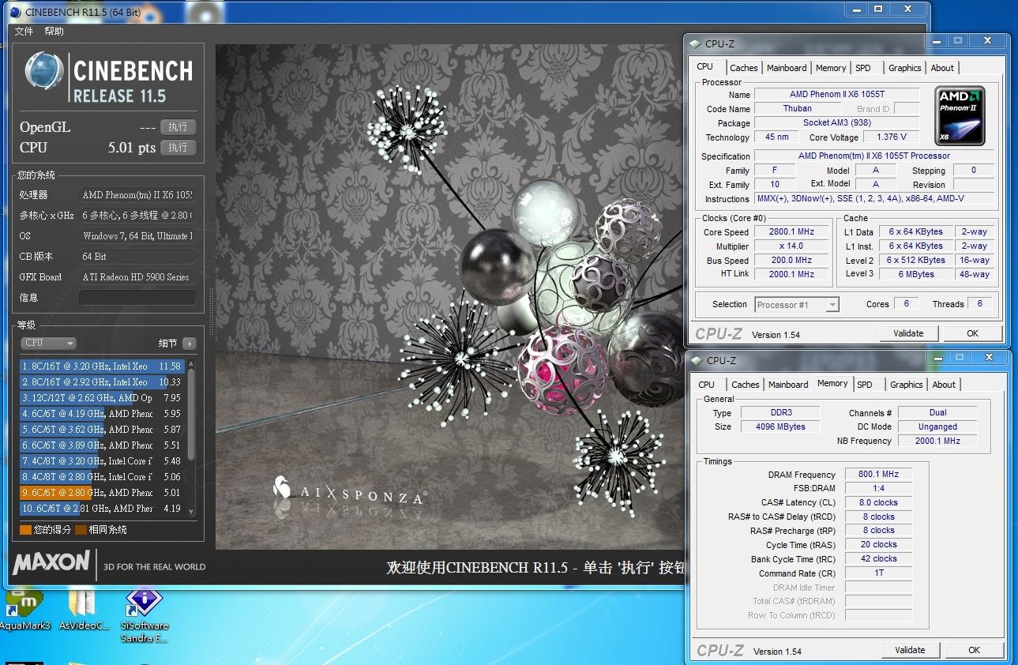Screen dimensions: 1018x665
Task: Click the Multiplier value x 14.0
Action: (791, 246)
